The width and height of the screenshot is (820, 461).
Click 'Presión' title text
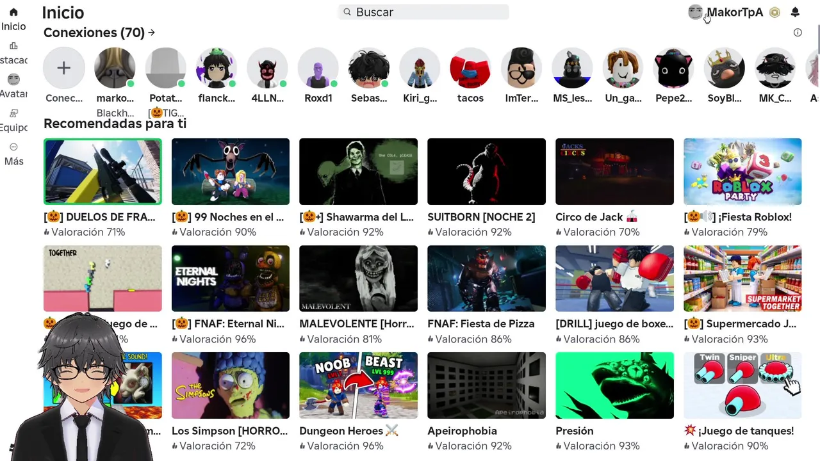click(575, 431)
